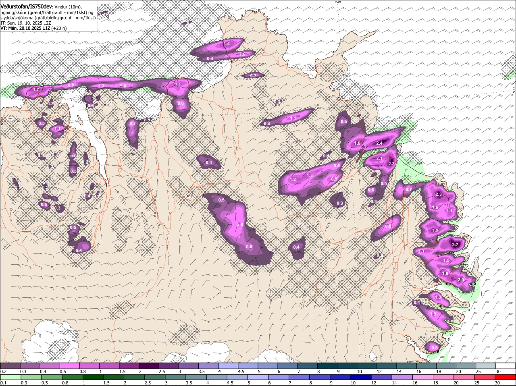
Task: Click the 0.1 label in the rain legend
Action: click(x=3, y=383)
